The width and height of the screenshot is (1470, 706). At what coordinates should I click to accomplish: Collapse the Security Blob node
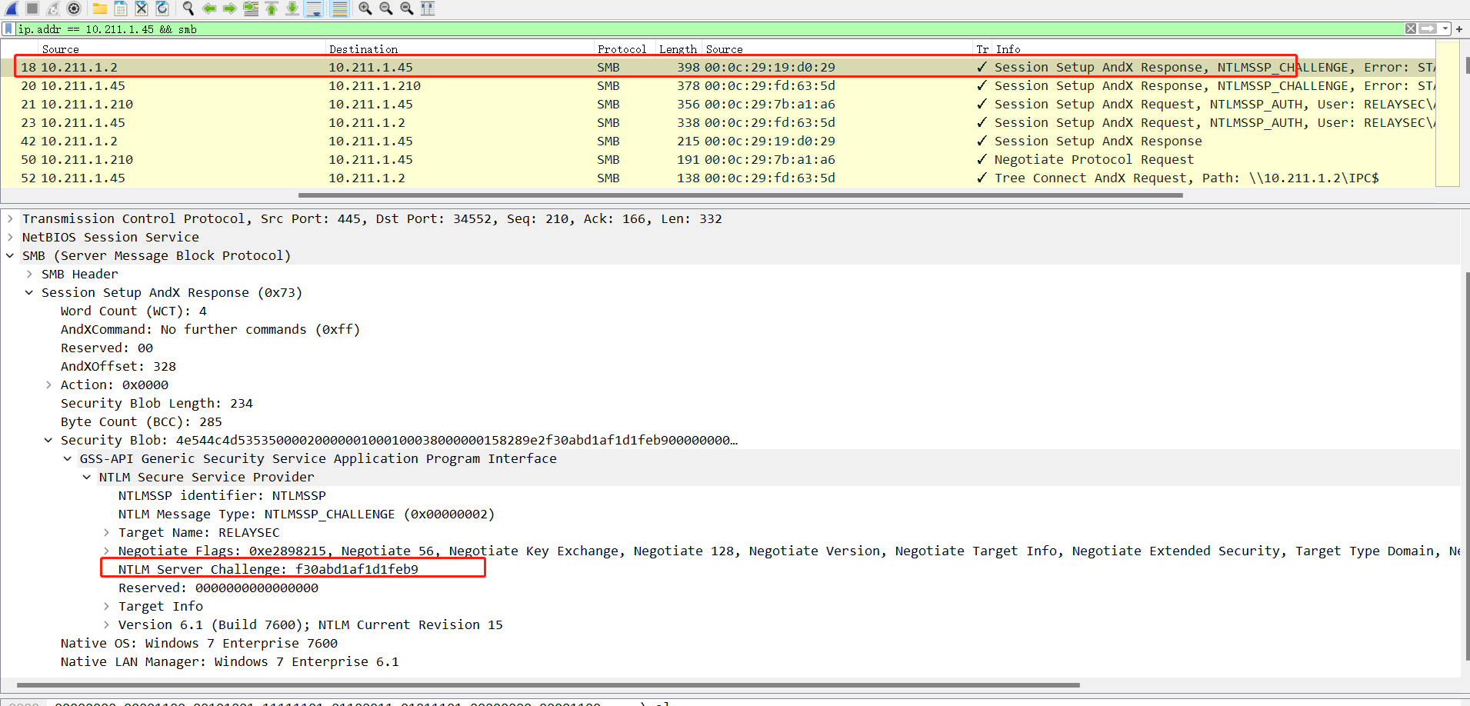pyautogui.click(x=48, y=440)
